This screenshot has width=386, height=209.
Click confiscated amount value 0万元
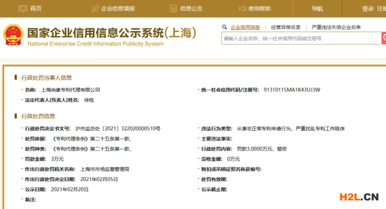point(233,159)
